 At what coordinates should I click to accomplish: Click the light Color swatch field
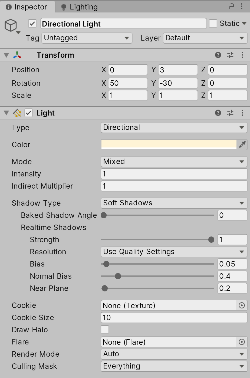click(x=169, y=144)
